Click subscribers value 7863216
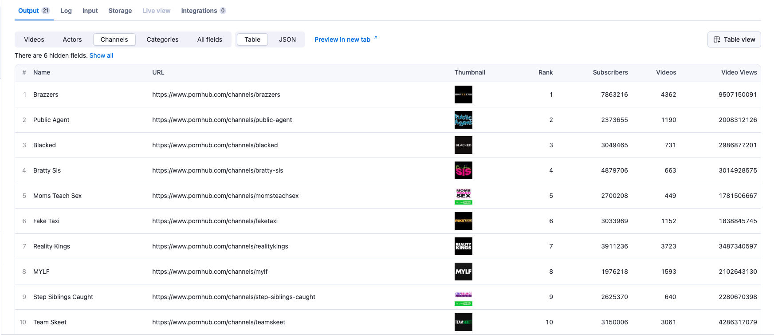774x335 pixels. (x=615, y=95)
